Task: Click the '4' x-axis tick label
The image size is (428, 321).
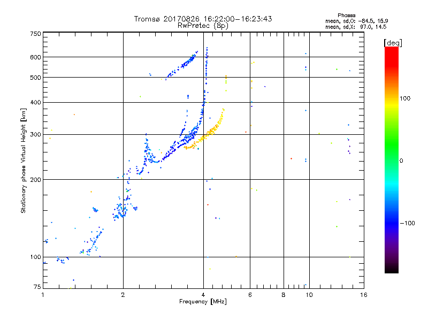Action: [203, 295]
